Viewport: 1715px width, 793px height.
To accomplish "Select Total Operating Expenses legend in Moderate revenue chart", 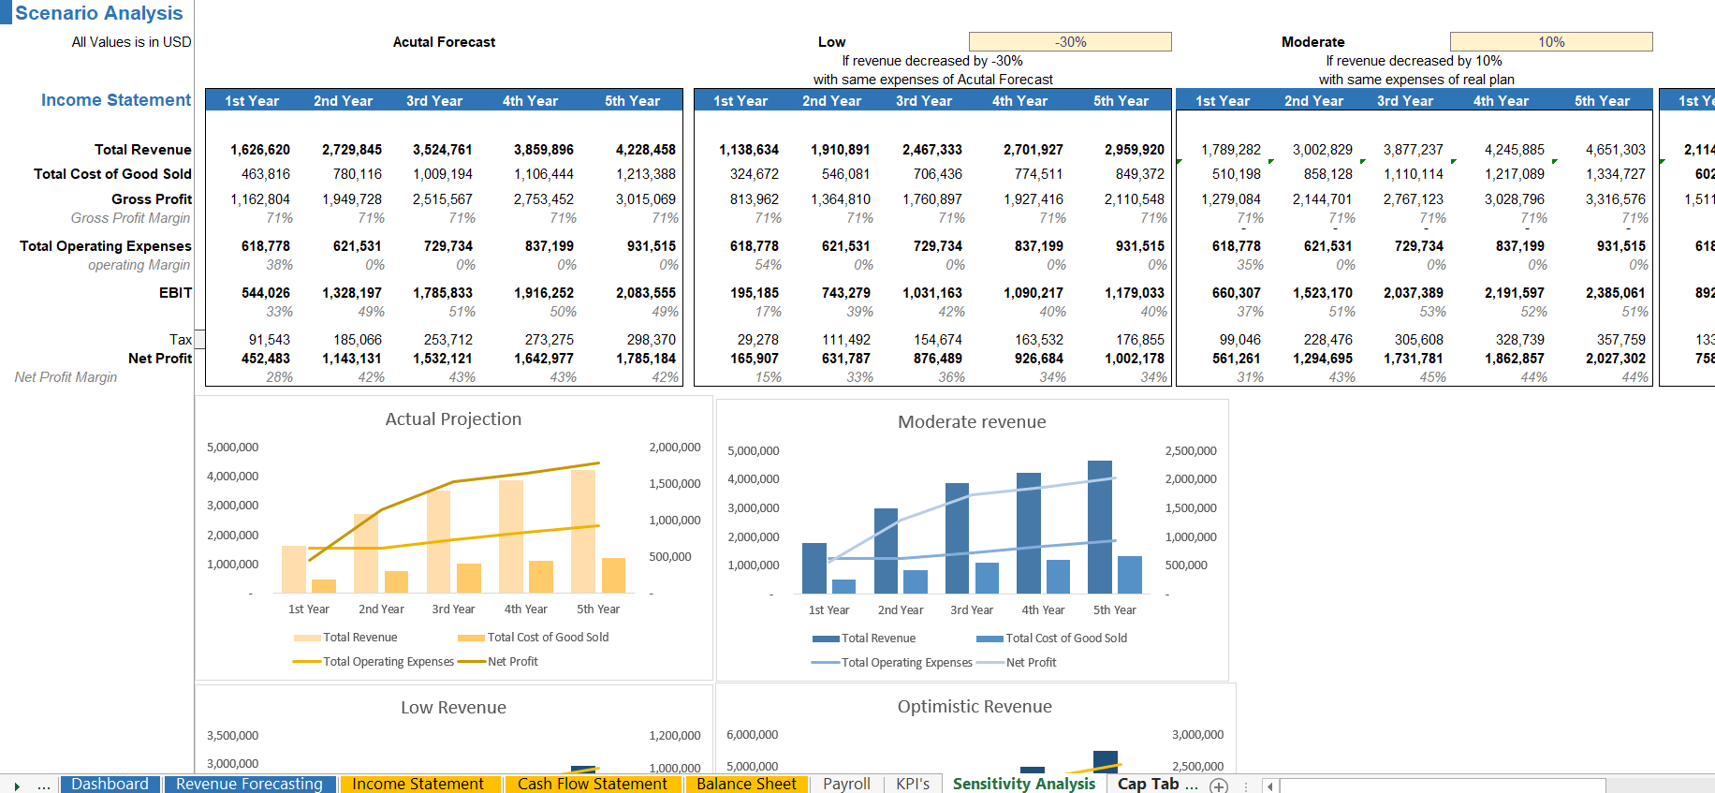I will pos(905,663).
